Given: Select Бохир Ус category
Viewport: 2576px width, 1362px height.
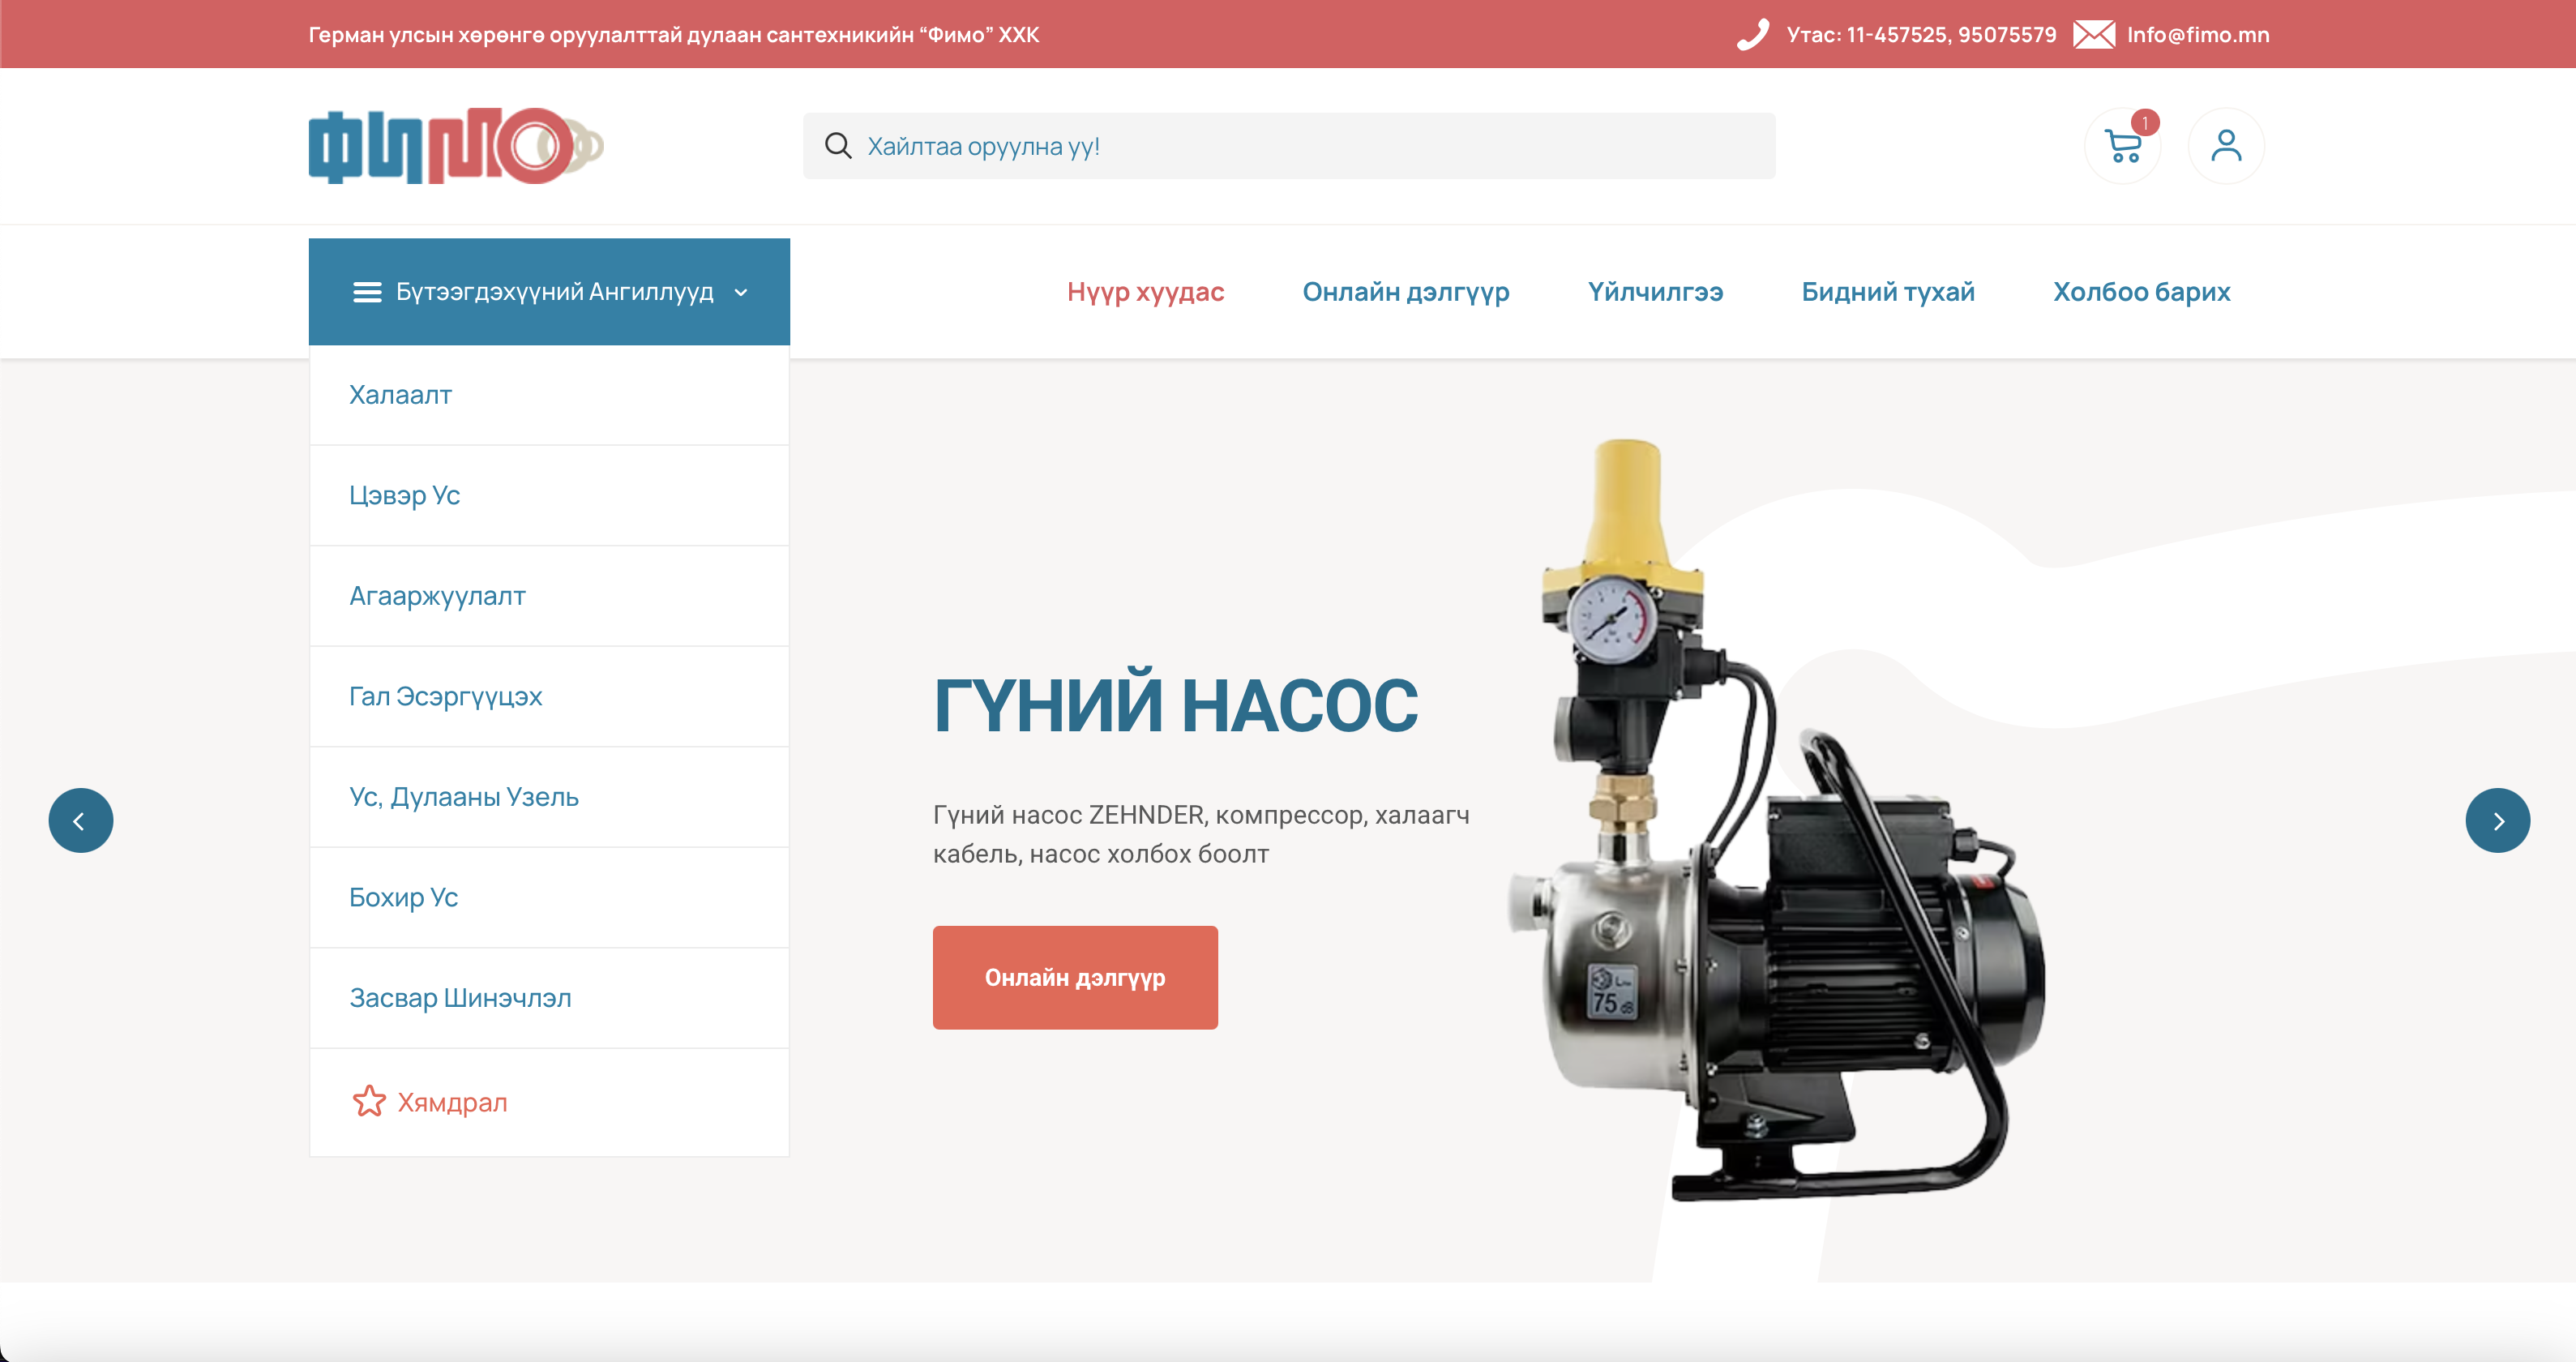Looking at the screenshot, I should 549,898.
